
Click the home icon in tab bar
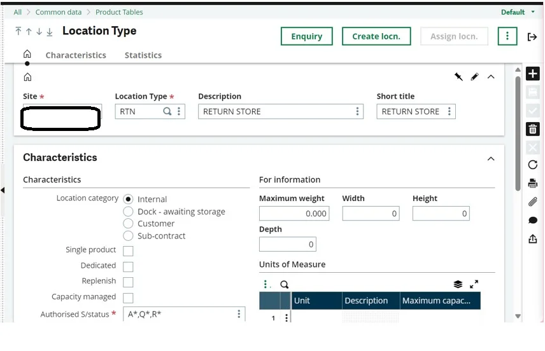[x=27, y=54]
